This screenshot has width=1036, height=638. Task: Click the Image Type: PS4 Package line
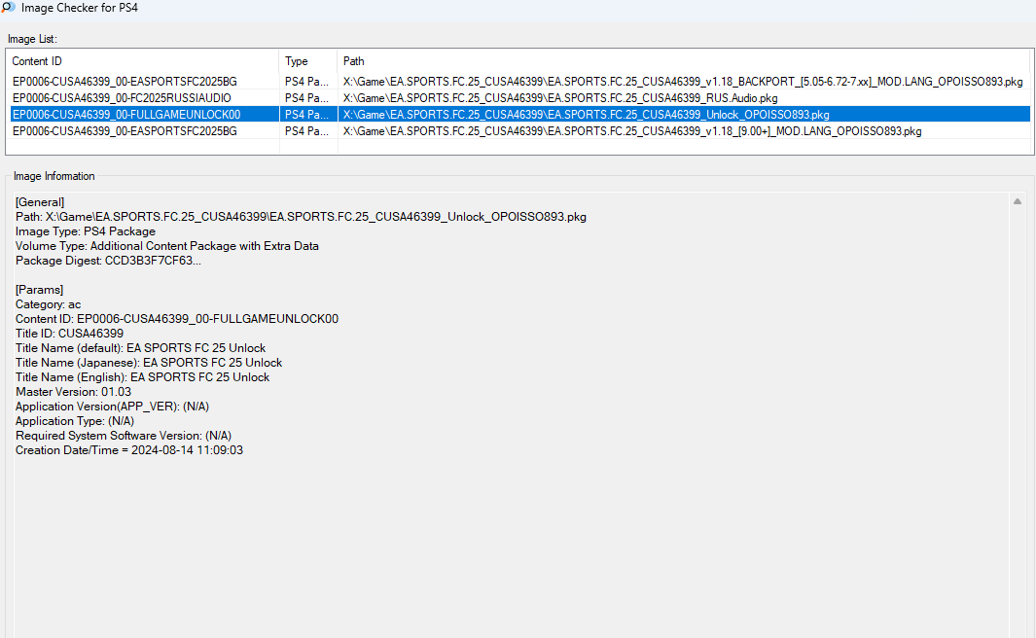point(86,231)
